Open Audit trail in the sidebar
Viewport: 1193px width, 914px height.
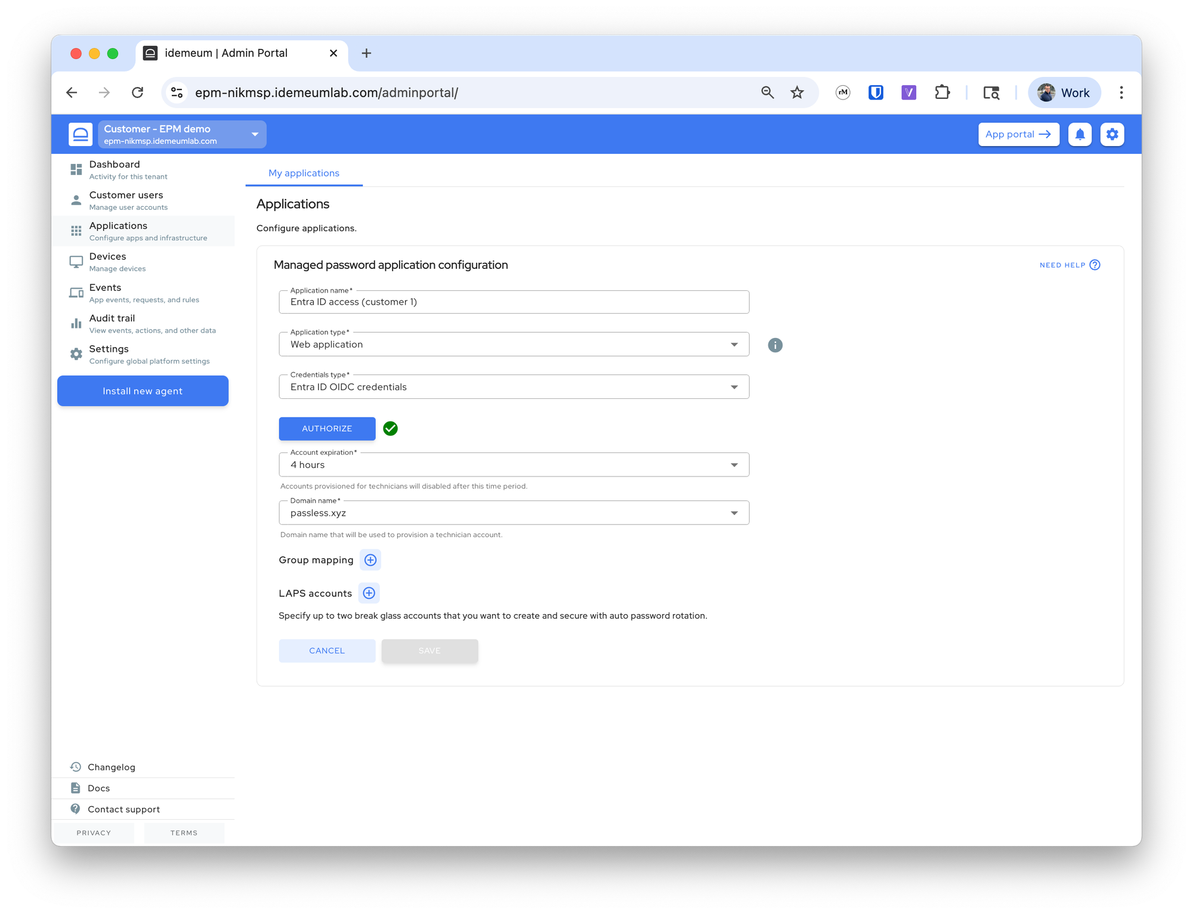(143, 323)
